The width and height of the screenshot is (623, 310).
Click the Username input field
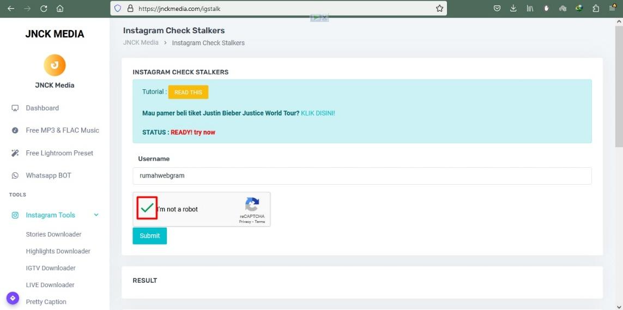362,175
